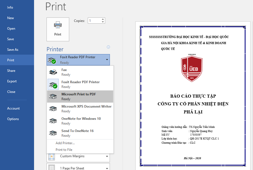This screenshot has height=170, width=253.
Task: Click Add Printer... option
Action: [65, 143]
